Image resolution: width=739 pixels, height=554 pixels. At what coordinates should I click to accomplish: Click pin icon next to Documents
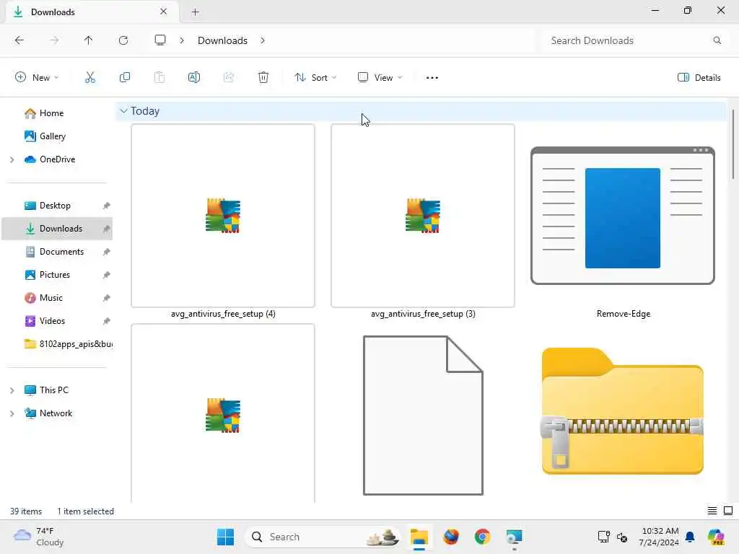(107, 252)
